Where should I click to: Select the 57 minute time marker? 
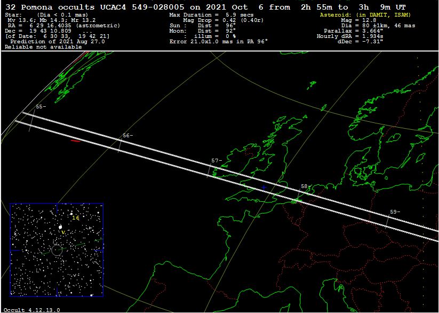point(217,161)
